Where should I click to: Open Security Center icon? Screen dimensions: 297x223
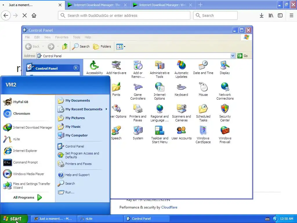pos(225,113)
